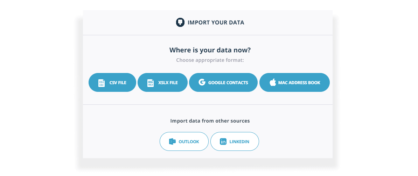Import from GOOGLE CONTACTS

pyautogui.click(x=223, y=82)
